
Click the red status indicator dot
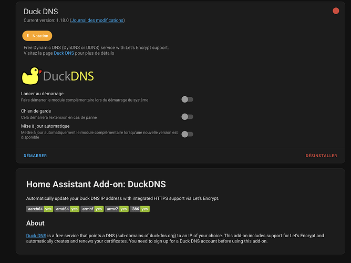[x=336, y=11]
